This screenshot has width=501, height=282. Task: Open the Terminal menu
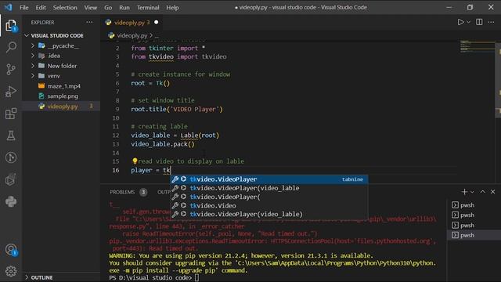click(x=148, y=7)
